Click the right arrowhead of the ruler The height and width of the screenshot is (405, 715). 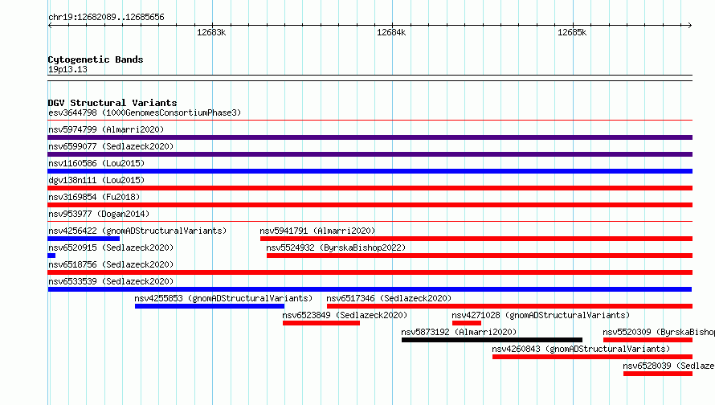tap(690, 25)
